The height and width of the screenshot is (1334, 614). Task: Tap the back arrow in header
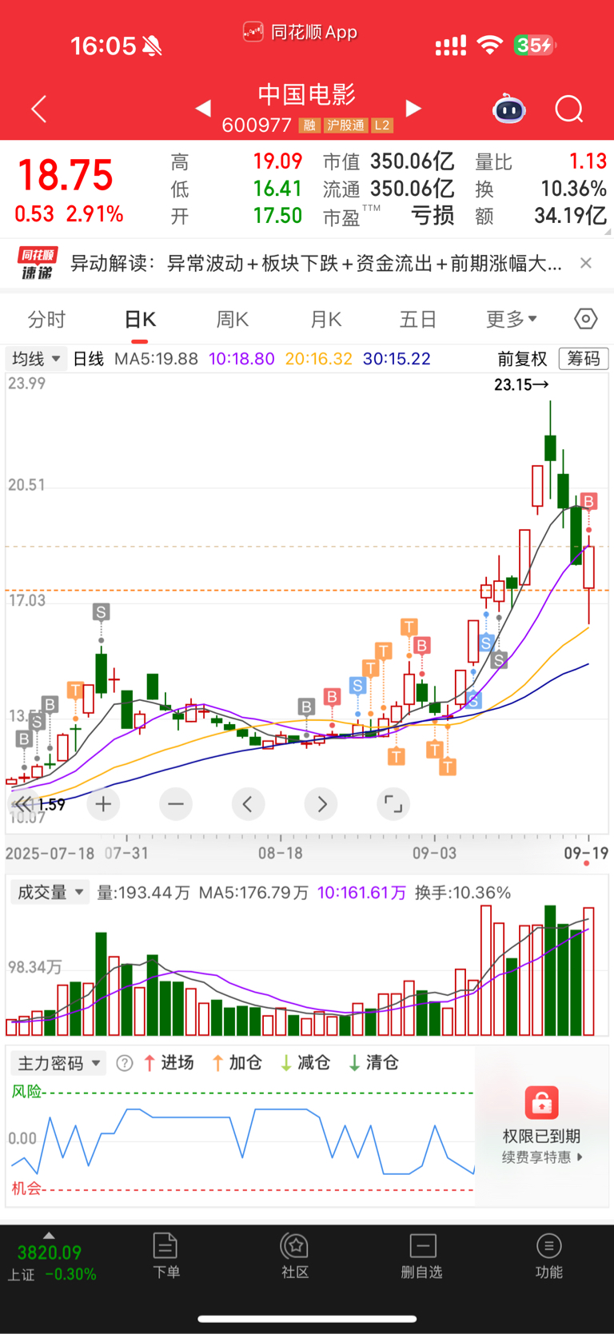tap(38, 109)
